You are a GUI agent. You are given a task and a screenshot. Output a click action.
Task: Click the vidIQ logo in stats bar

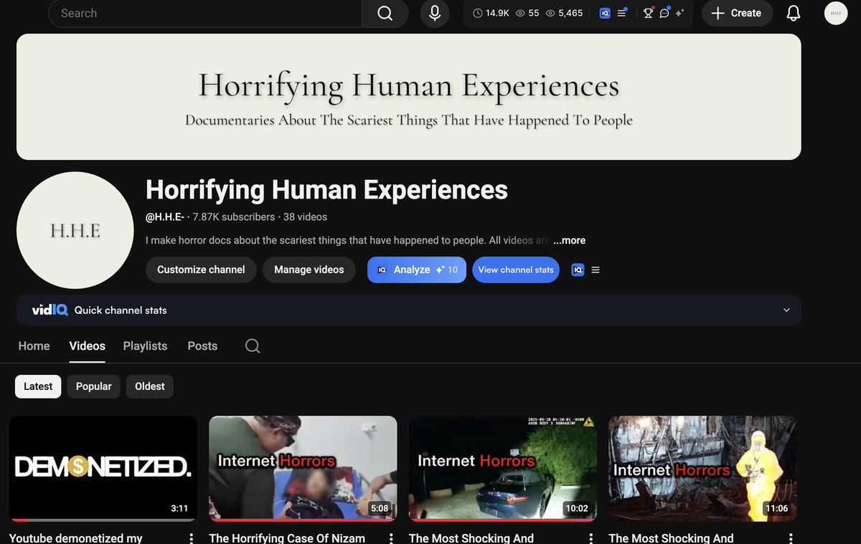coord(50,310)
